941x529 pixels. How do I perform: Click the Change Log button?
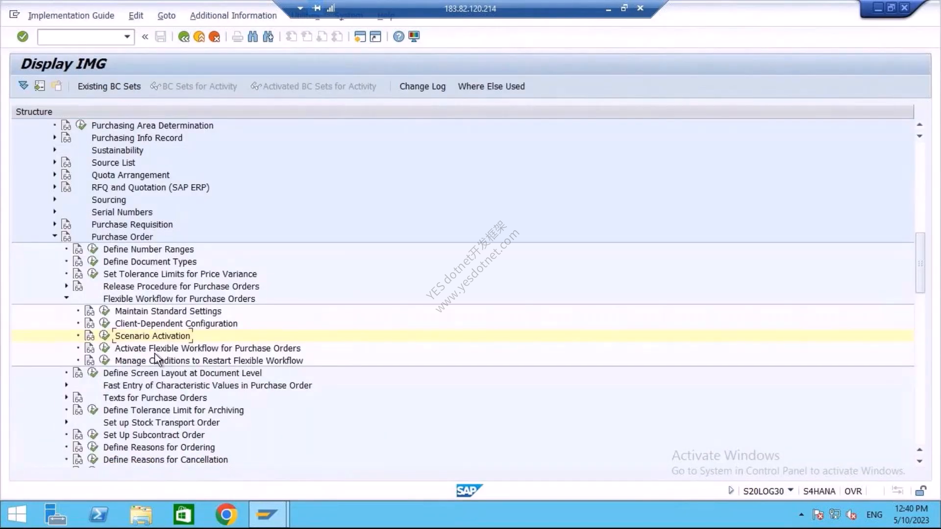tap(422, 86)
